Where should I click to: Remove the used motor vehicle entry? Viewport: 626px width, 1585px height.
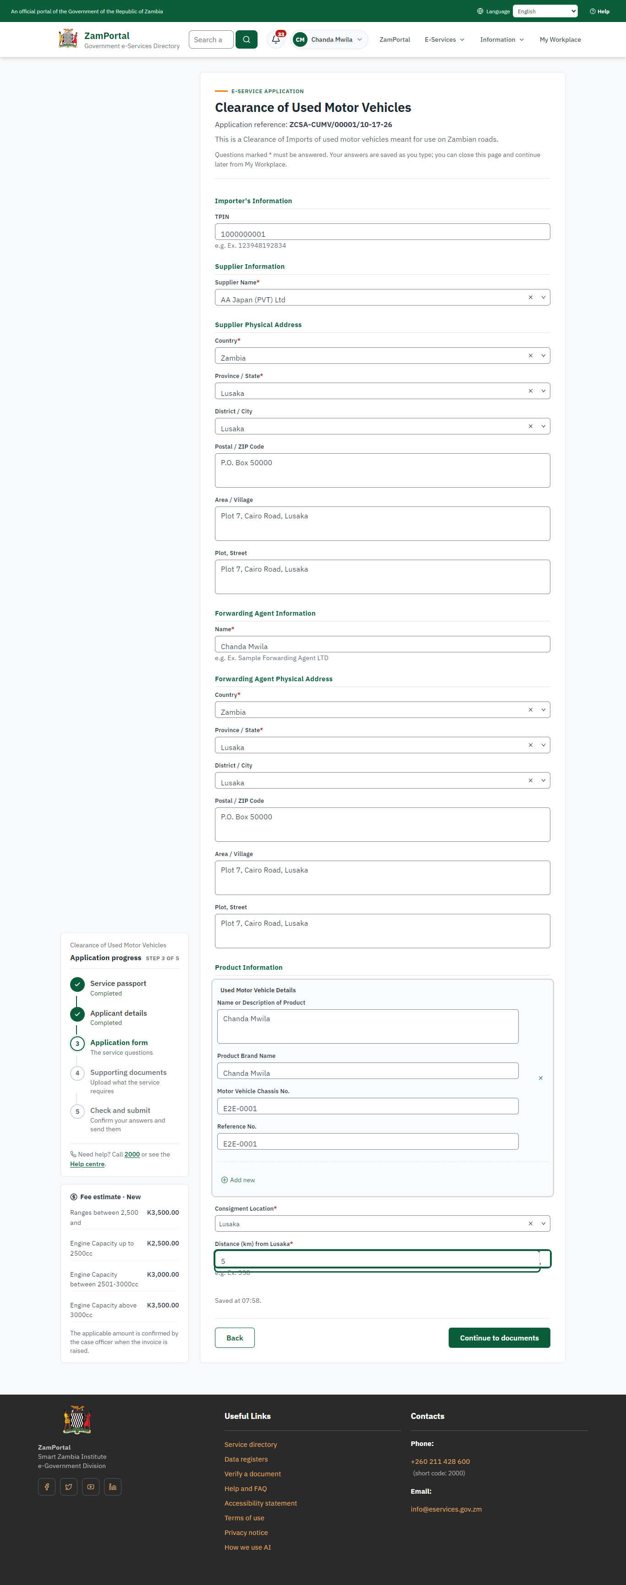pos(540,1078)
